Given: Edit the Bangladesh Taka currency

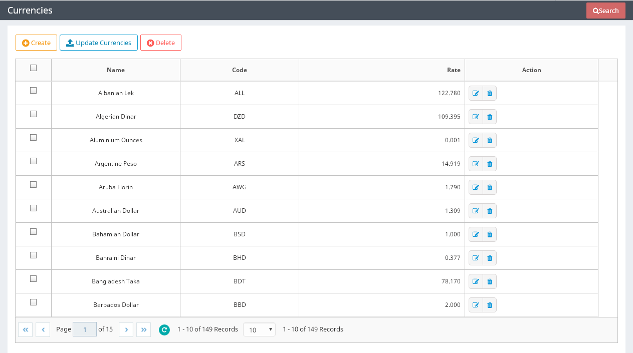Looking at the screenshot, I should click(476, 281).
